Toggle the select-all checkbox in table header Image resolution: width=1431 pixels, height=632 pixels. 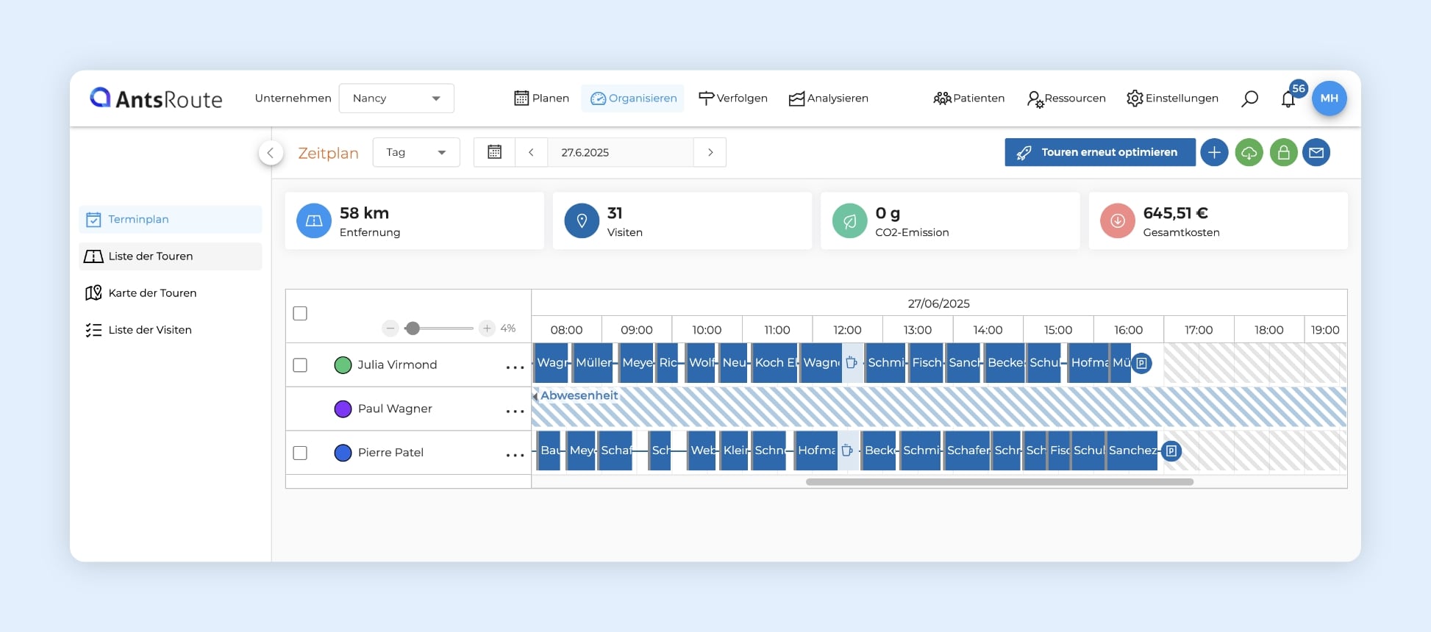[300, 314]
